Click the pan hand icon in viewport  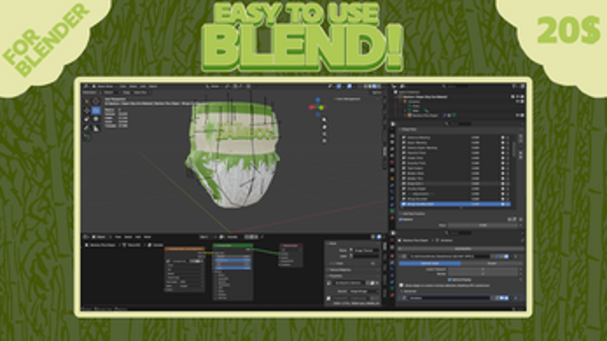pos(325,127)
